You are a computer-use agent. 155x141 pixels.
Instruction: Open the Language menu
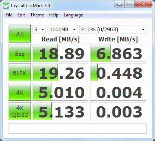point(73,15)
